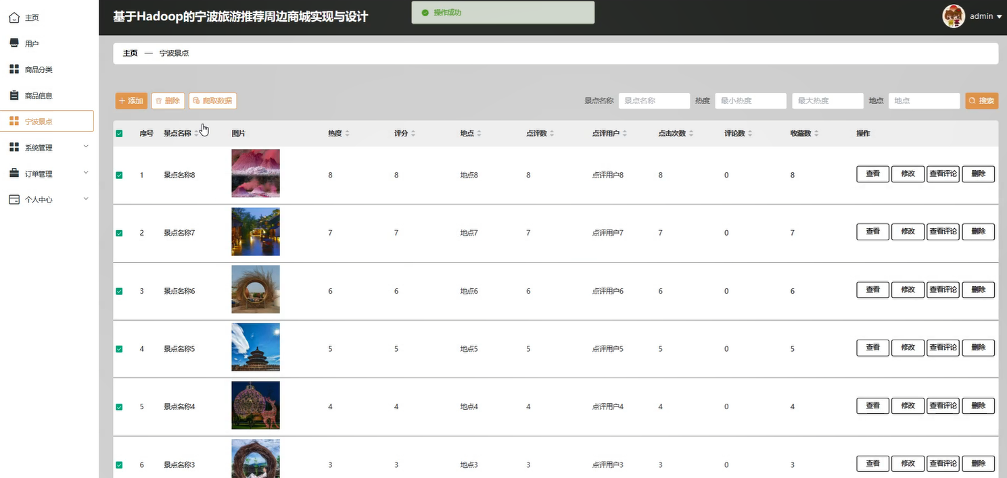This screenshot has height=478, width=1007.
Task: Click the 地点8 cell text
Action: click(469, 176)
